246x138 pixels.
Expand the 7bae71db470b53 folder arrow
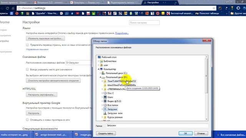tap(102, 81)
